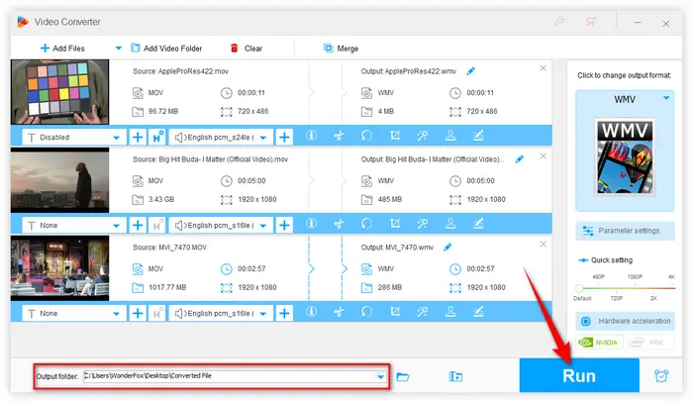Toggle hard subtitle icon for AppleProRes422 row
The height and width of the screenshot is (403, 693).
point(157,138)
